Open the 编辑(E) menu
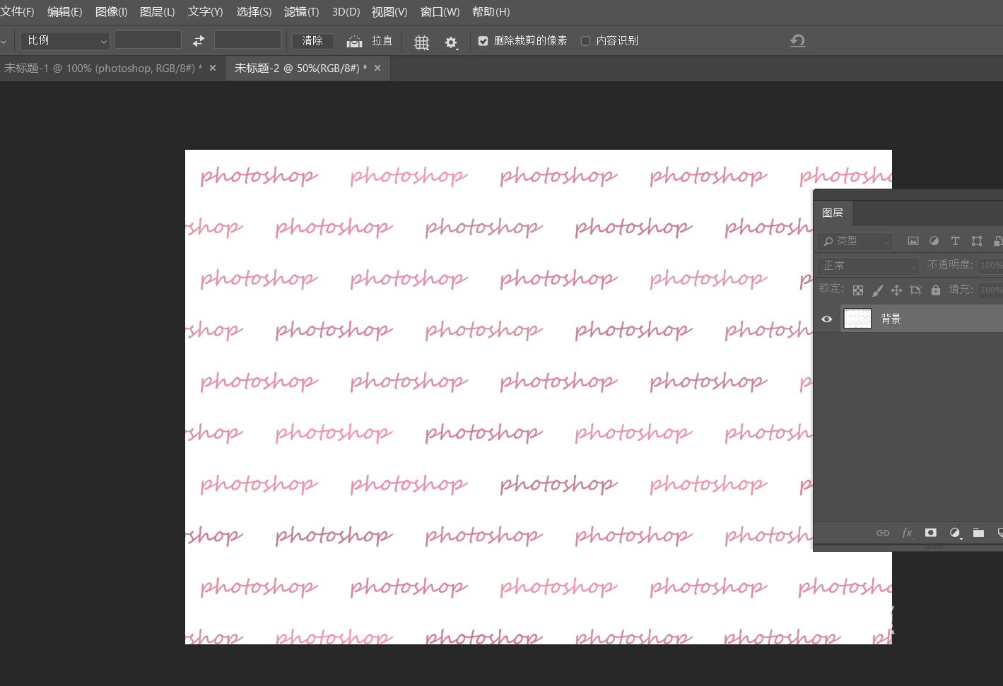The width and height of the screenshot is (1003, 686). click(x=64, y=12)
